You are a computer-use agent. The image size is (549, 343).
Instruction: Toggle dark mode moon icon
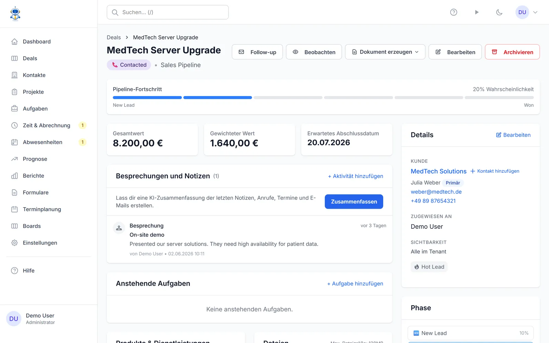tap(499, 12)
